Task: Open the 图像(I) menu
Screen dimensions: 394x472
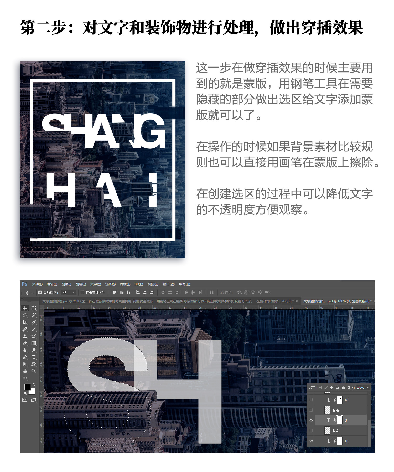Action: [x=66, y=284]
